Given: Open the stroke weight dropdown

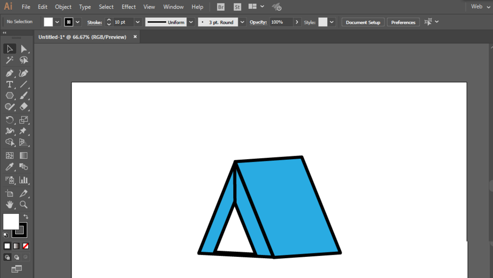Looking at the screenshot, I should pyautogui.click(x=138, y=22).
